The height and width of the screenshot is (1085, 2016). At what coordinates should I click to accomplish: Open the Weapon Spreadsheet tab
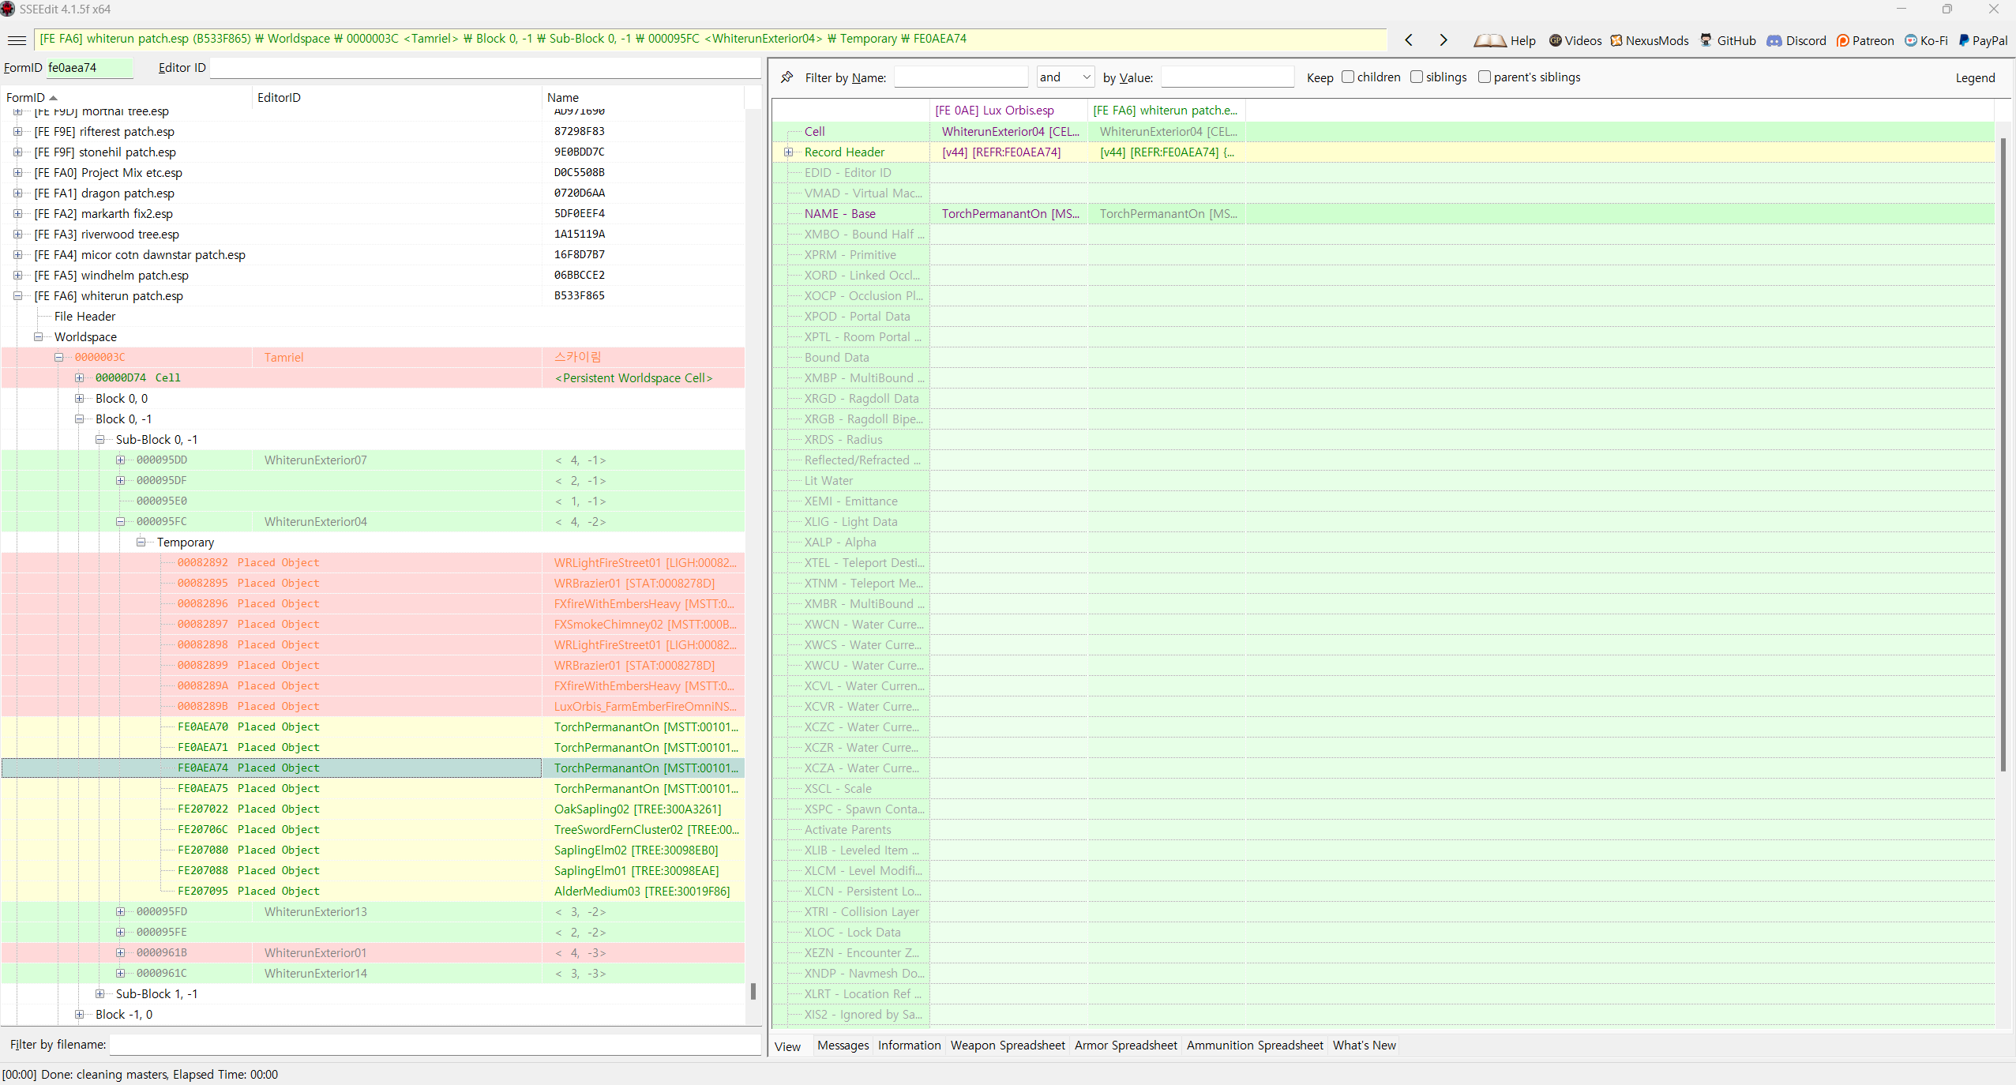point(1008,1045)
